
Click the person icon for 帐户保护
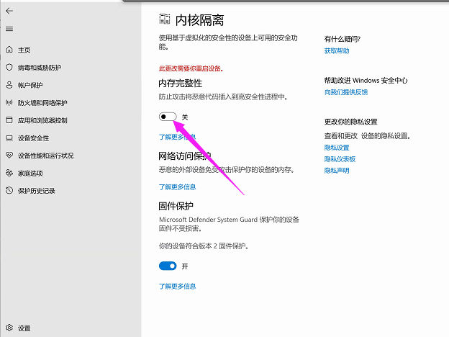(9, 85)
